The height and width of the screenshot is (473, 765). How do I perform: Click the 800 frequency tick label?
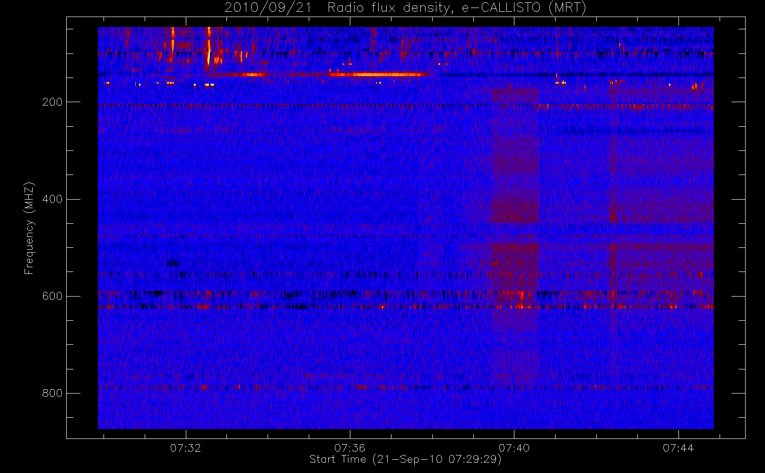pos(52,393)
